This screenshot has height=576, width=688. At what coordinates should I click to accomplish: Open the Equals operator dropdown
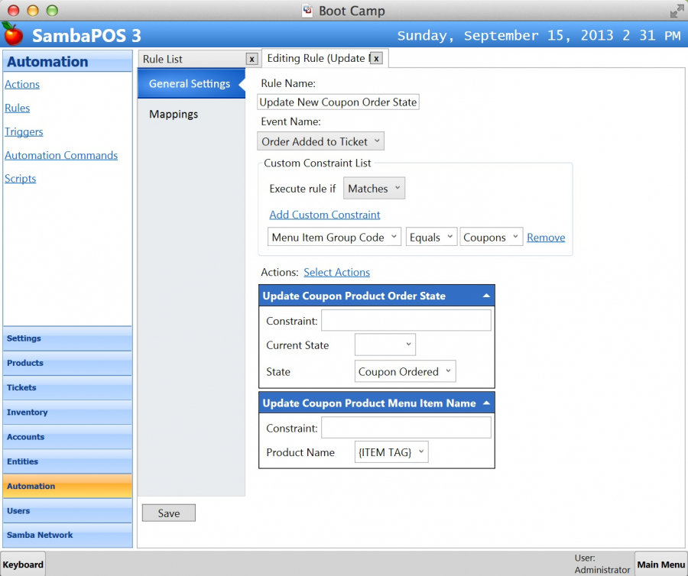(x=431, y=238)
